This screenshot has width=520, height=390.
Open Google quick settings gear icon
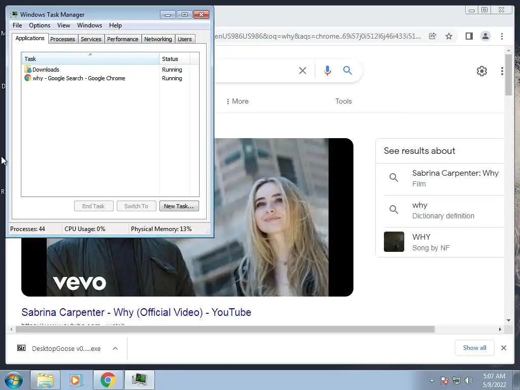[481, 71]
